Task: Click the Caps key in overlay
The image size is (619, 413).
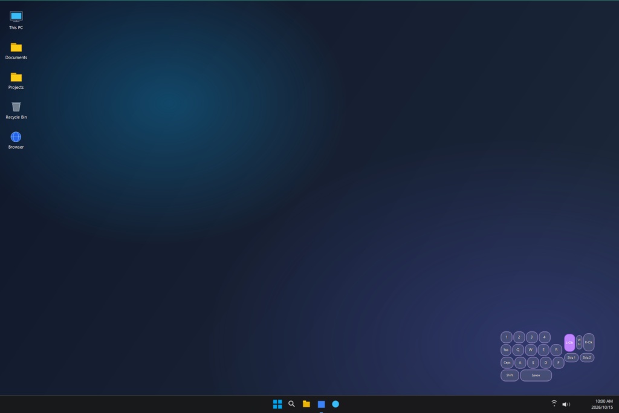Action: coord(507,362)
